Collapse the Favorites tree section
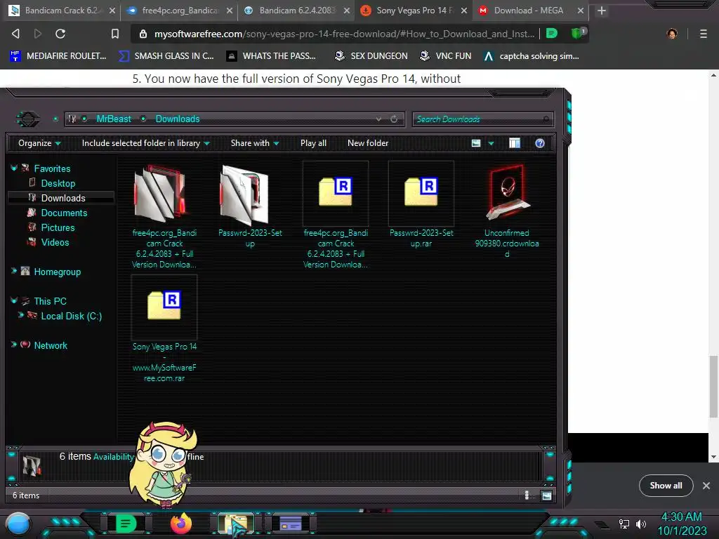Image resolution: width=719 pixels, height=539 pixels. [14, 168]
